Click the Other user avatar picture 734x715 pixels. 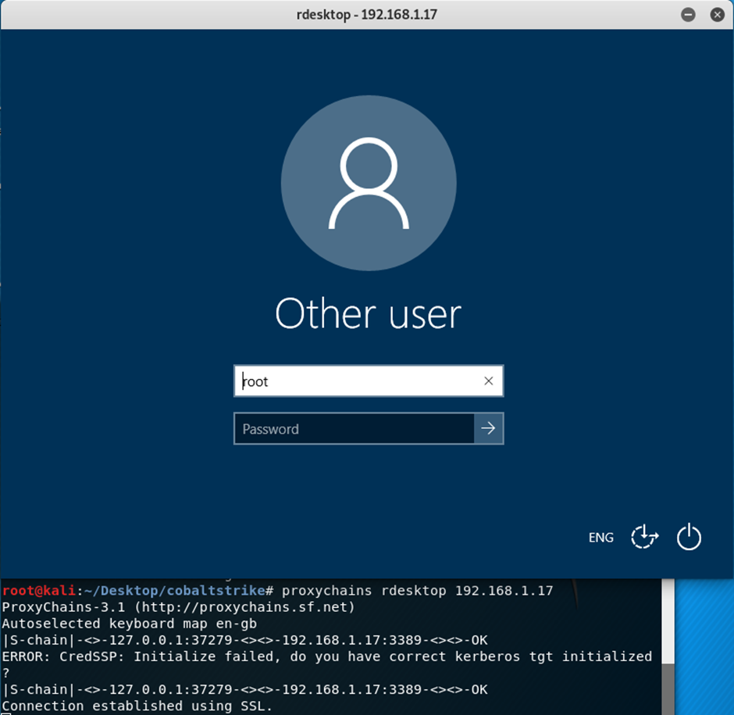pyautogui.click(x=369, y=183)
